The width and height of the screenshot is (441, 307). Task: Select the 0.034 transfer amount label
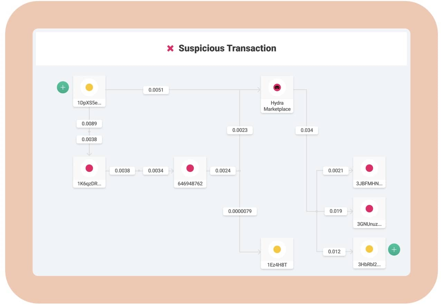(x=307, y=130)
